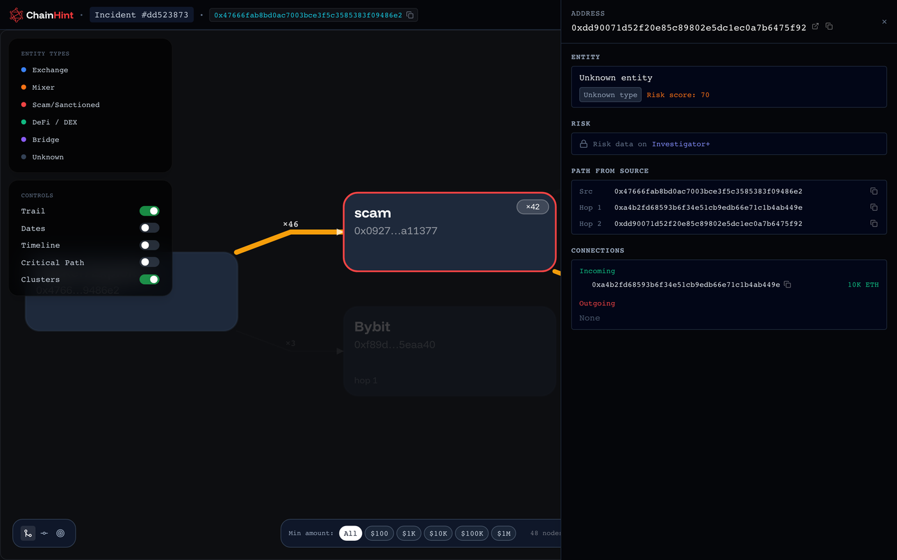Click the DeFi / DEX green legend dot
Viewport: 897px width, 560px height.
[x=24, y=122]
